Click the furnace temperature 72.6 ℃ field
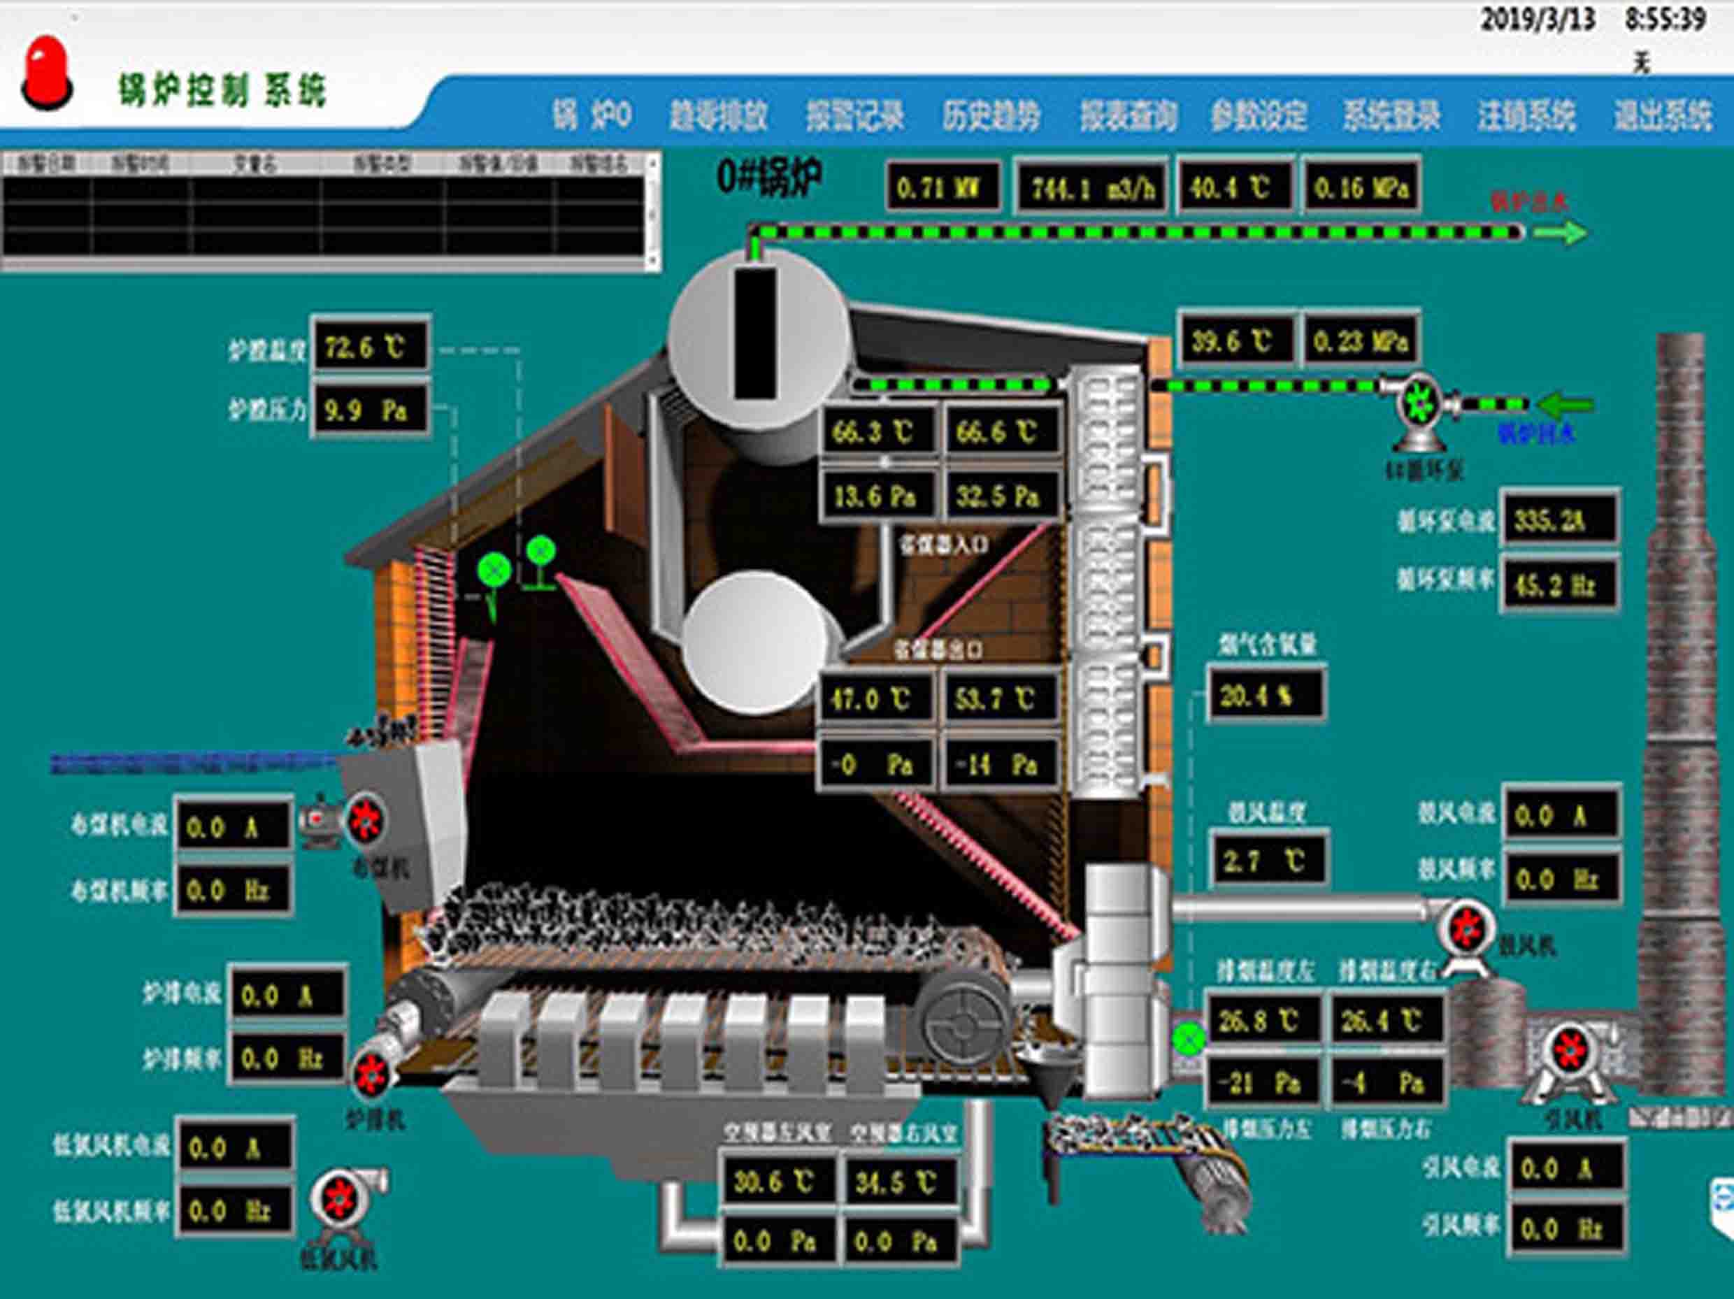 (371, 345)
